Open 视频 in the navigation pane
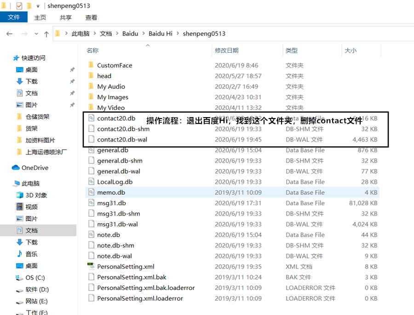This screenshot has width=414, height=315. [31, 207]
